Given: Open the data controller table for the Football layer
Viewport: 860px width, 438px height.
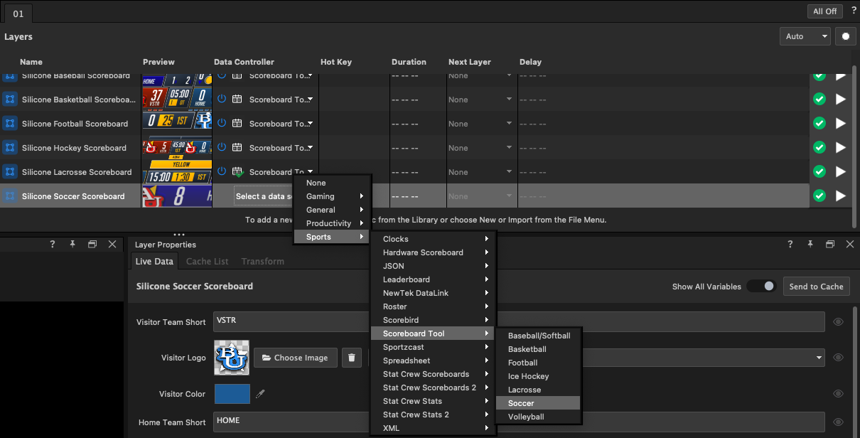Looking at the screenshot, I should coord(237,124).
